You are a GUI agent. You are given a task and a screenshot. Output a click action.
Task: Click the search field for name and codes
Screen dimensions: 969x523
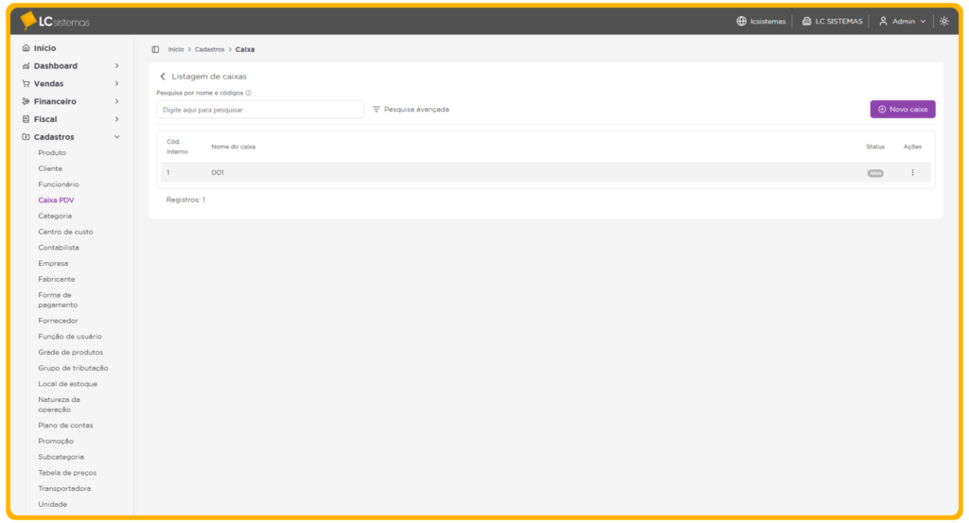pos(260,110)
